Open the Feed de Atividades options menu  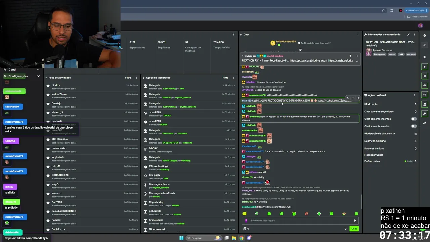coord(136,78)
